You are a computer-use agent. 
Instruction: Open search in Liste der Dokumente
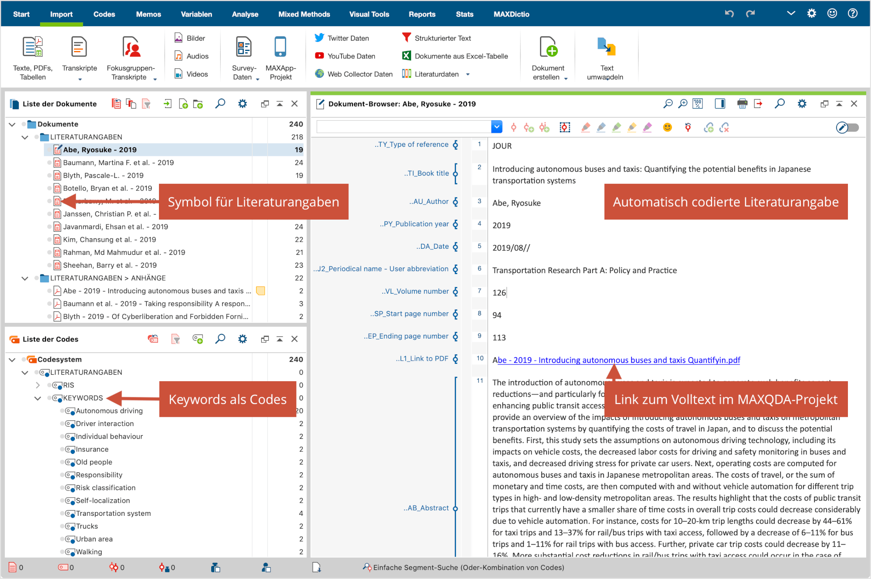220,104
